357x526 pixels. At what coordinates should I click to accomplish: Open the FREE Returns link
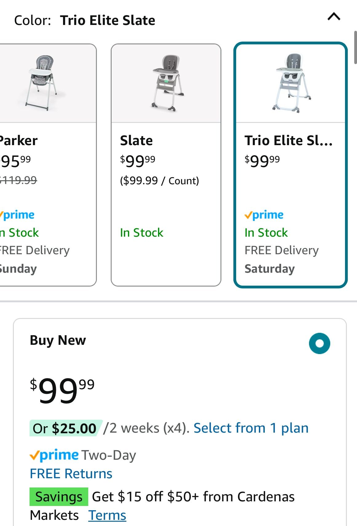tap(71, 474)
